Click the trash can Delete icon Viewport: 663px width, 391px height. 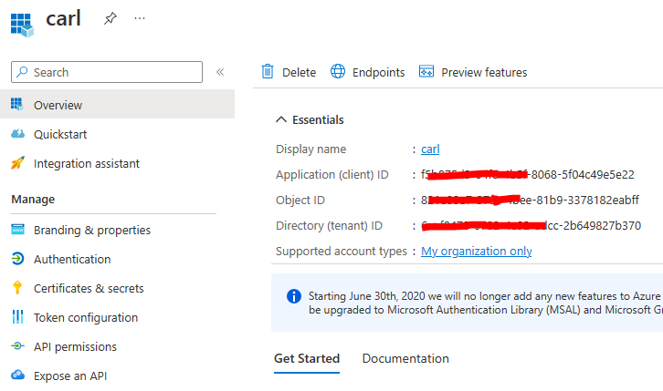[268, 72]
